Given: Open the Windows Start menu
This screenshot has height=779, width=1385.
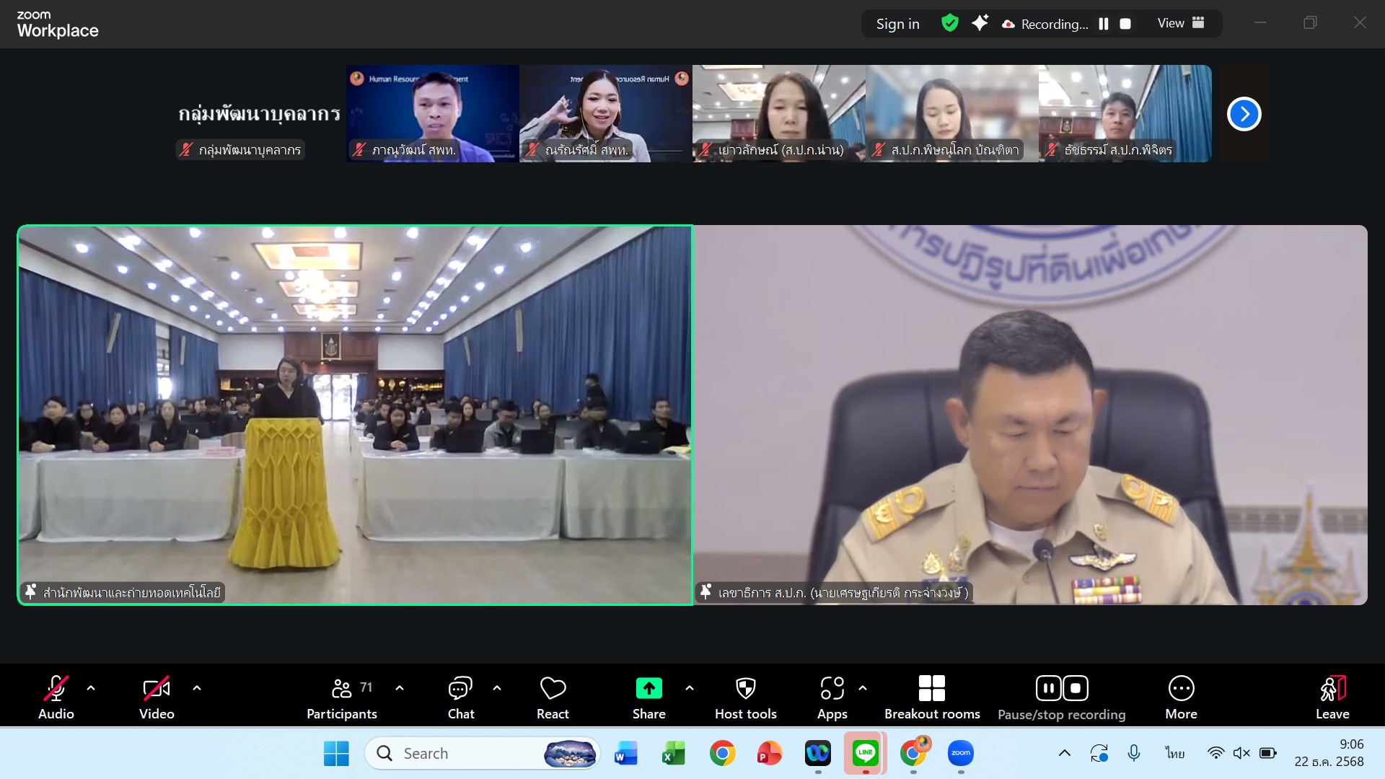Looking at the screenshot, I should click(x=336, y=752).
